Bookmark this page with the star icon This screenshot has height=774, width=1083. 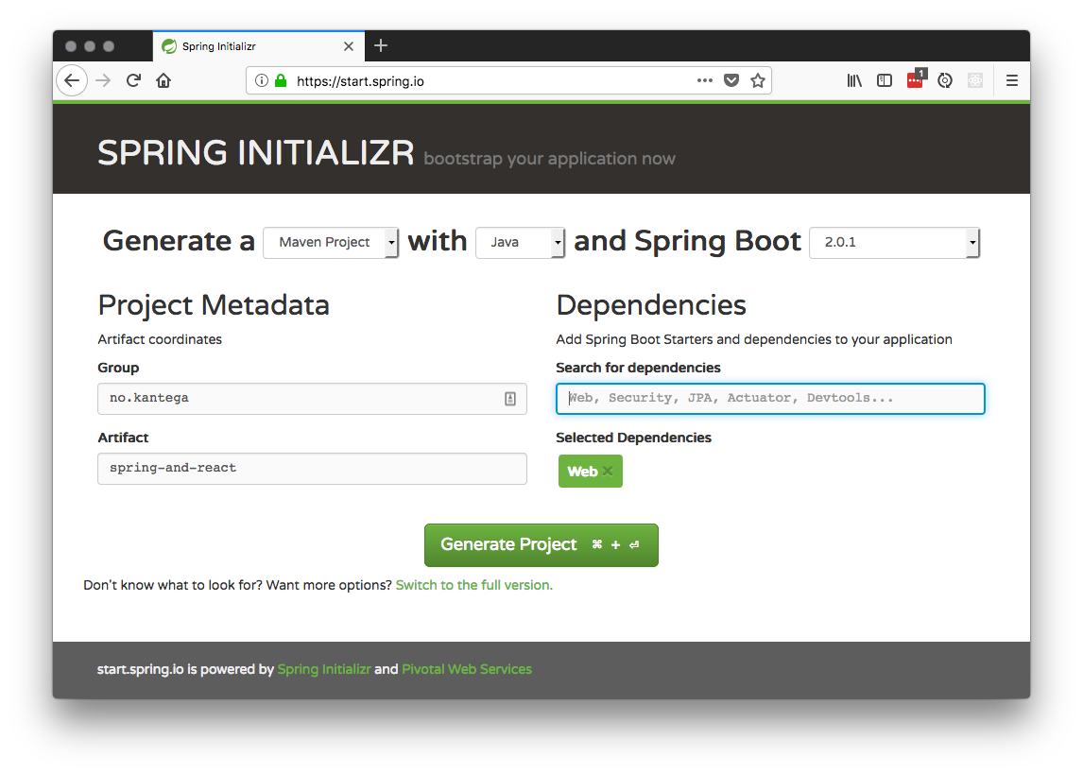758,80
